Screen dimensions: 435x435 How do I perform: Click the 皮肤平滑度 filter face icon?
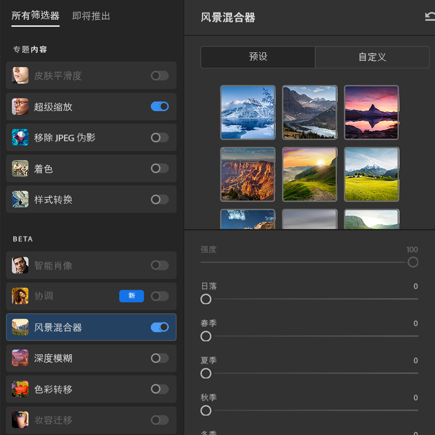coord(20,75)
